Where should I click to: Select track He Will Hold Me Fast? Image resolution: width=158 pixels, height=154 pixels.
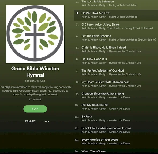click(95, 13)
